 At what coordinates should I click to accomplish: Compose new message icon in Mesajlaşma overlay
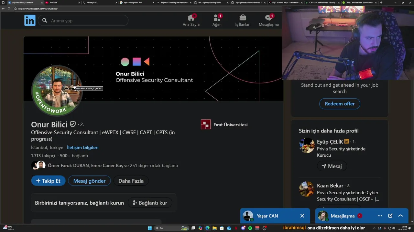tap(390, 216)
